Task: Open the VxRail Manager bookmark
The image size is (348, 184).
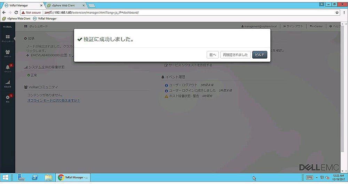Action: tap(45, 19)
